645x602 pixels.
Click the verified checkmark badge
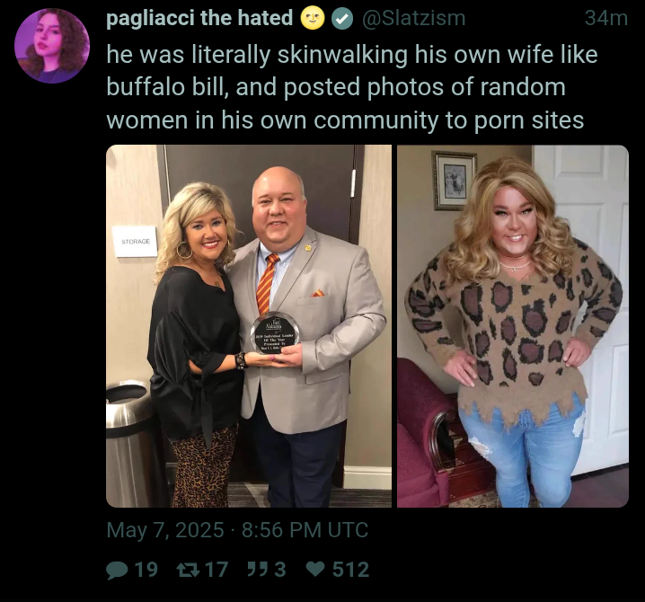click(x=342, y=19)
